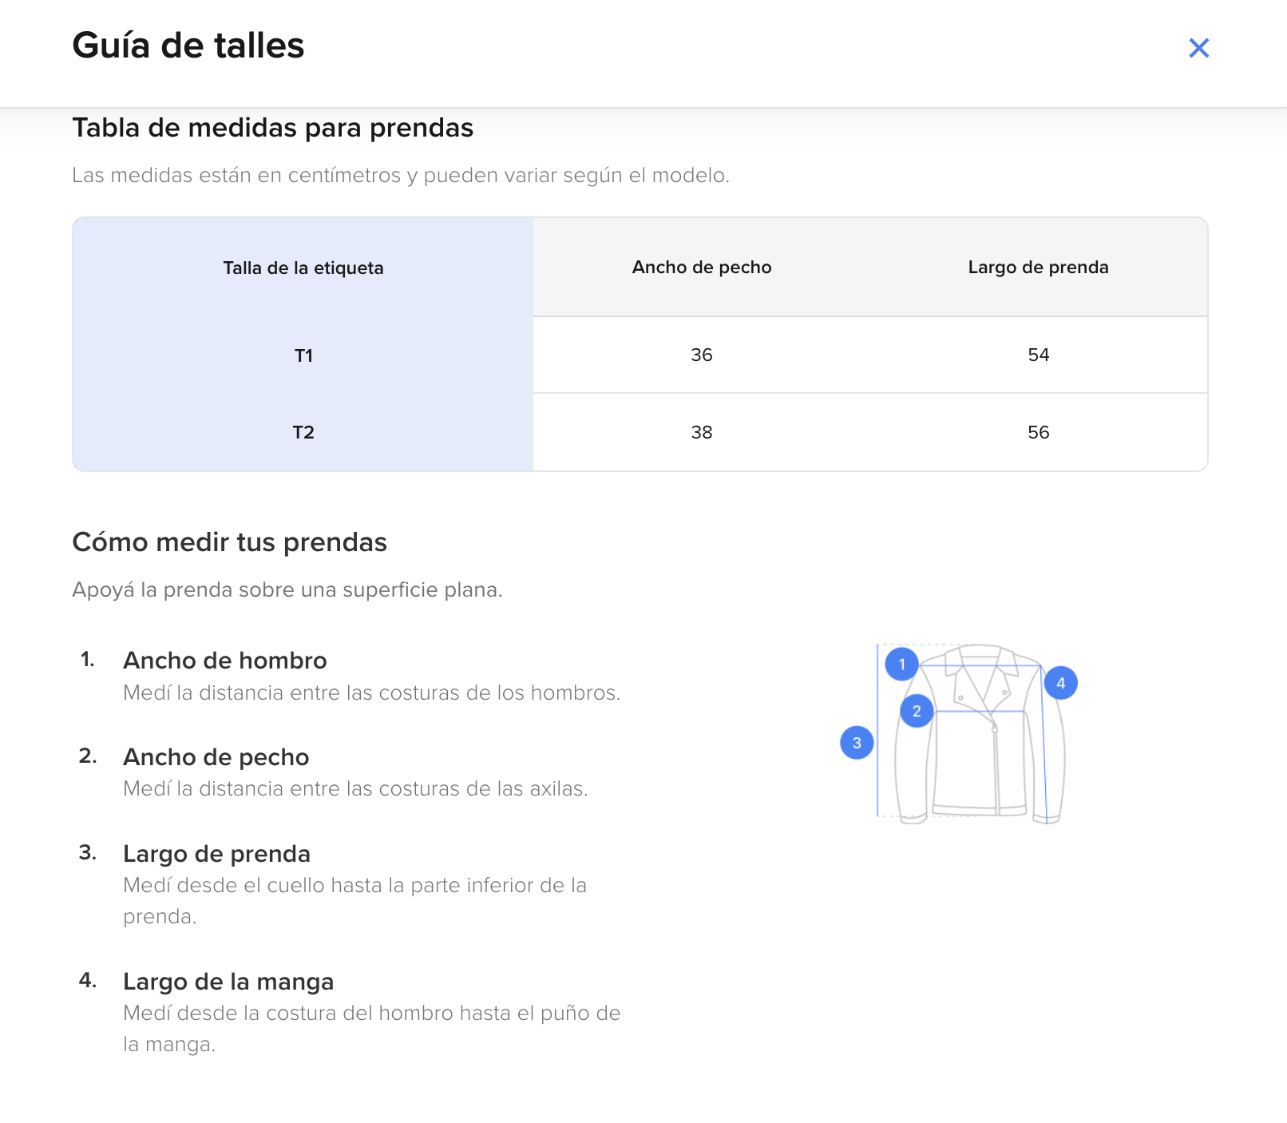This screenshot has height=1123, width=1287.
Task: Click the Ancho de pecho column header
Action: [702, 267]
